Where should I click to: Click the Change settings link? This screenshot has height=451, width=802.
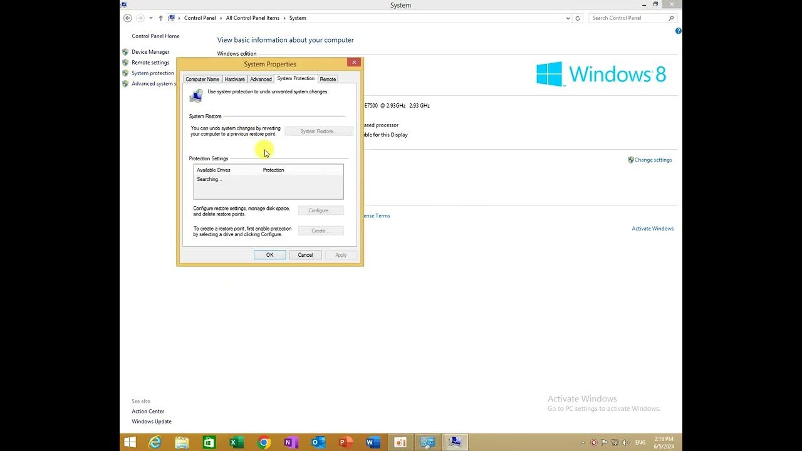pyautogui.click(x=653, y=160)
